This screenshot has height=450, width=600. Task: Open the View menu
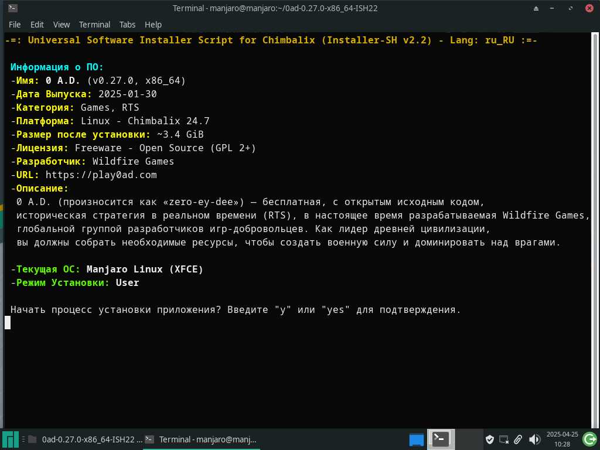pos(61,25)
